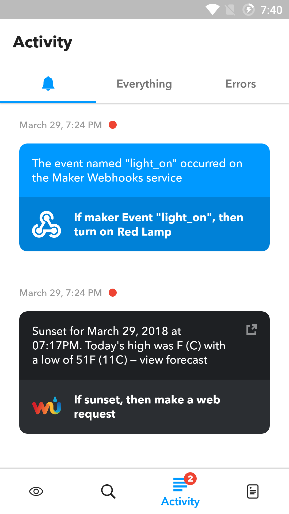Viewport: 289px width, 514px height.
Task: Open applet "If sunset, then make a web request"
Action: tap(147, 407)
